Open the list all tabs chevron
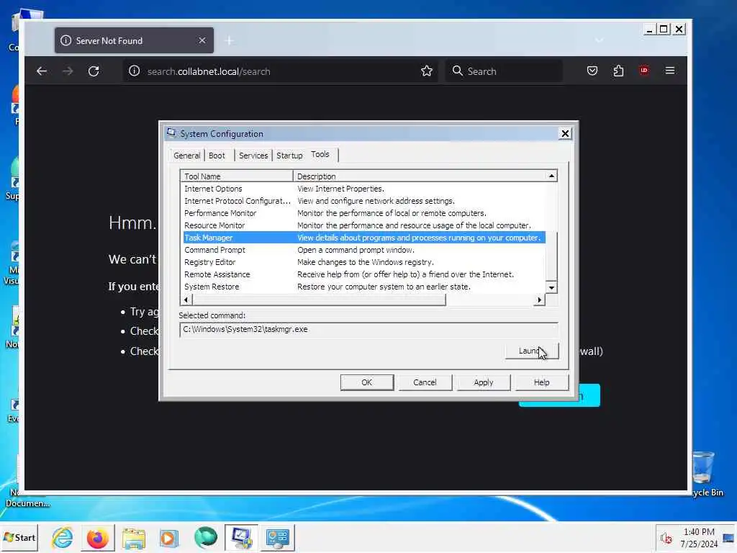Screen dimensions: 737x553 (x=599, y=40)
